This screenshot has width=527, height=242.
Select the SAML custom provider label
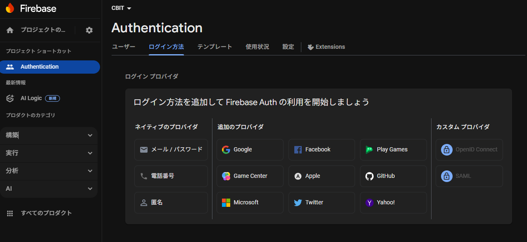pos(463,176)
